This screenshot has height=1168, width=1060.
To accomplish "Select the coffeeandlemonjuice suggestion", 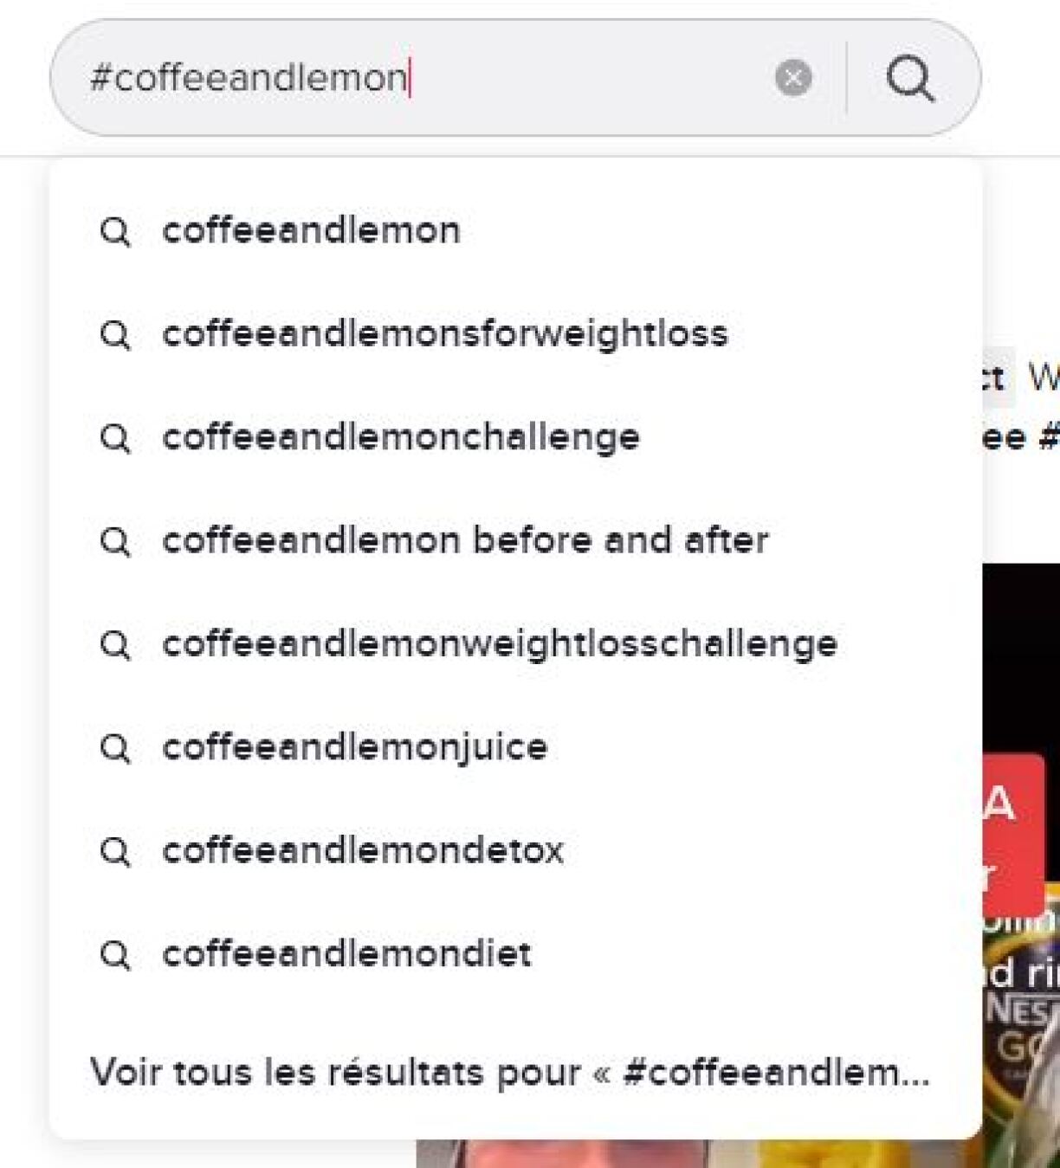I will pos(355,746).
